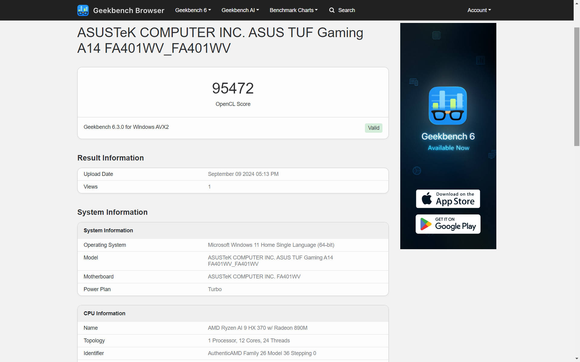
Task: Click the Geekbench logo icon in navbar
Action: pyautogui.click(x=83, y=10)
